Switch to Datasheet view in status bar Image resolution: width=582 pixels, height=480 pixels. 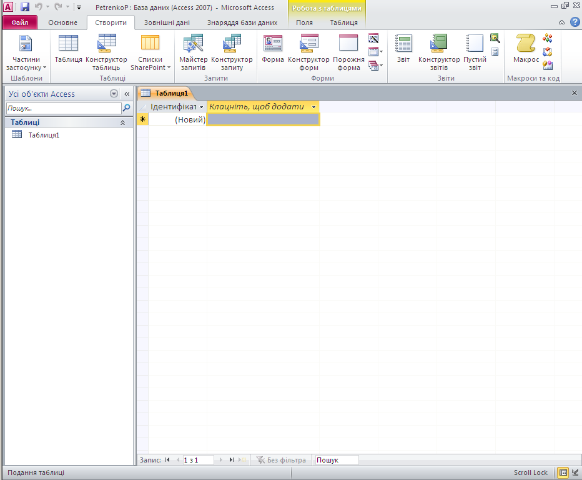tap(563, 472)
